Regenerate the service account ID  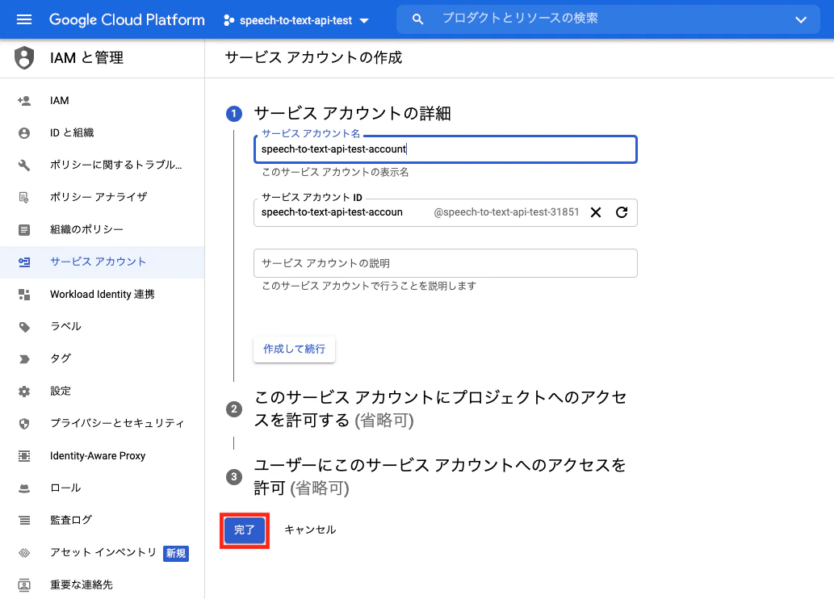point(621,212)
